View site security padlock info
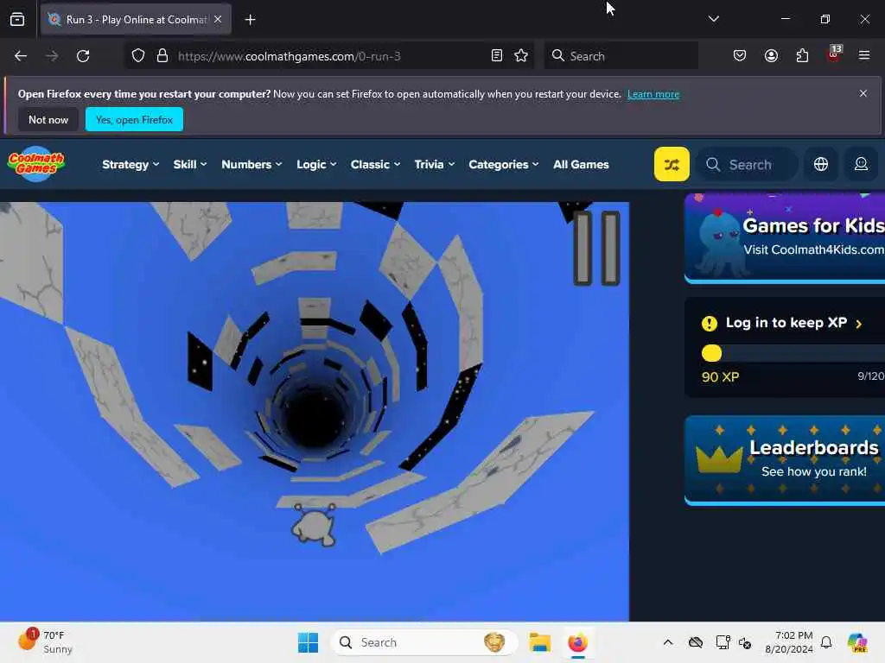The height and width of the screenshot is (663, 885). [162, 56]
